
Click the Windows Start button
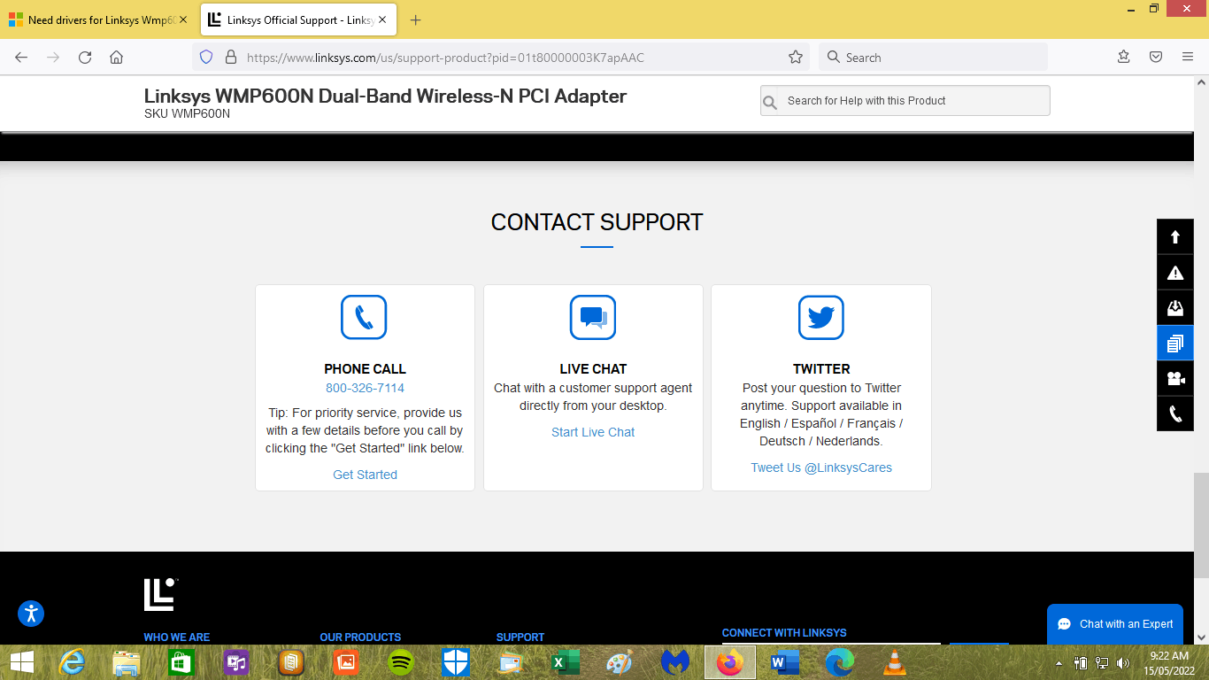21,662
